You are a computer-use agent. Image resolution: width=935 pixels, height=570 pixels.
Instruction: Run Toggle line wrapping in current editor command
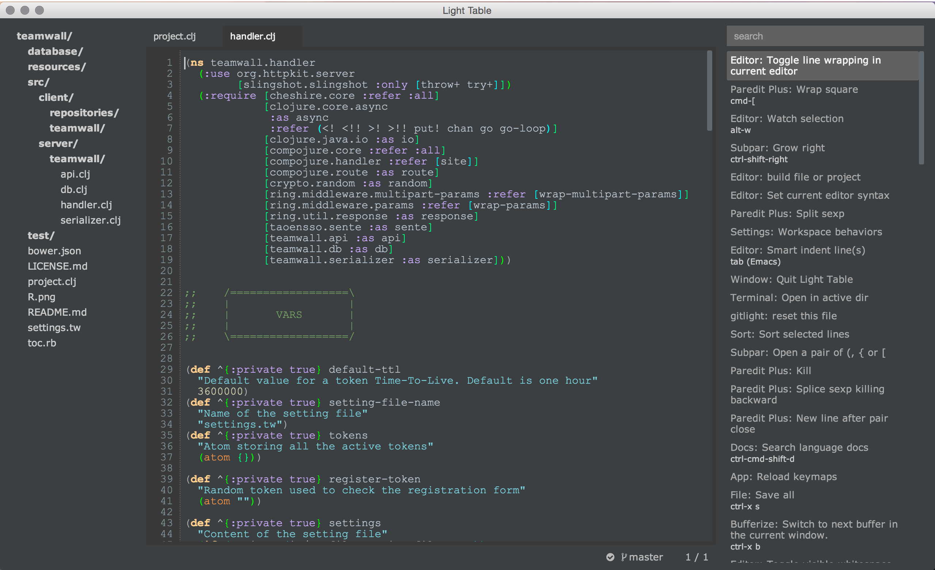(x=822, y=66)
